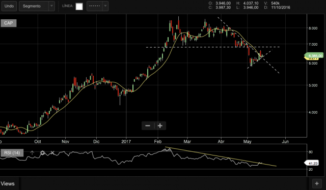Image resolution: width=326 pixels, height=190 pixels.
Task: Click the 7.000 price axis label
Action: (313, 44)
